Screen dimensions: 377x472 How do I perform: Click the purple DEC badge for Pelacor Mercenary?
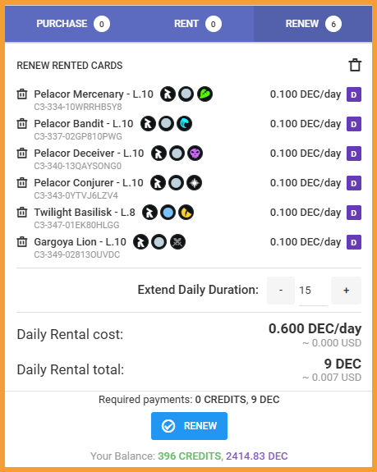[x=354, y=94]
